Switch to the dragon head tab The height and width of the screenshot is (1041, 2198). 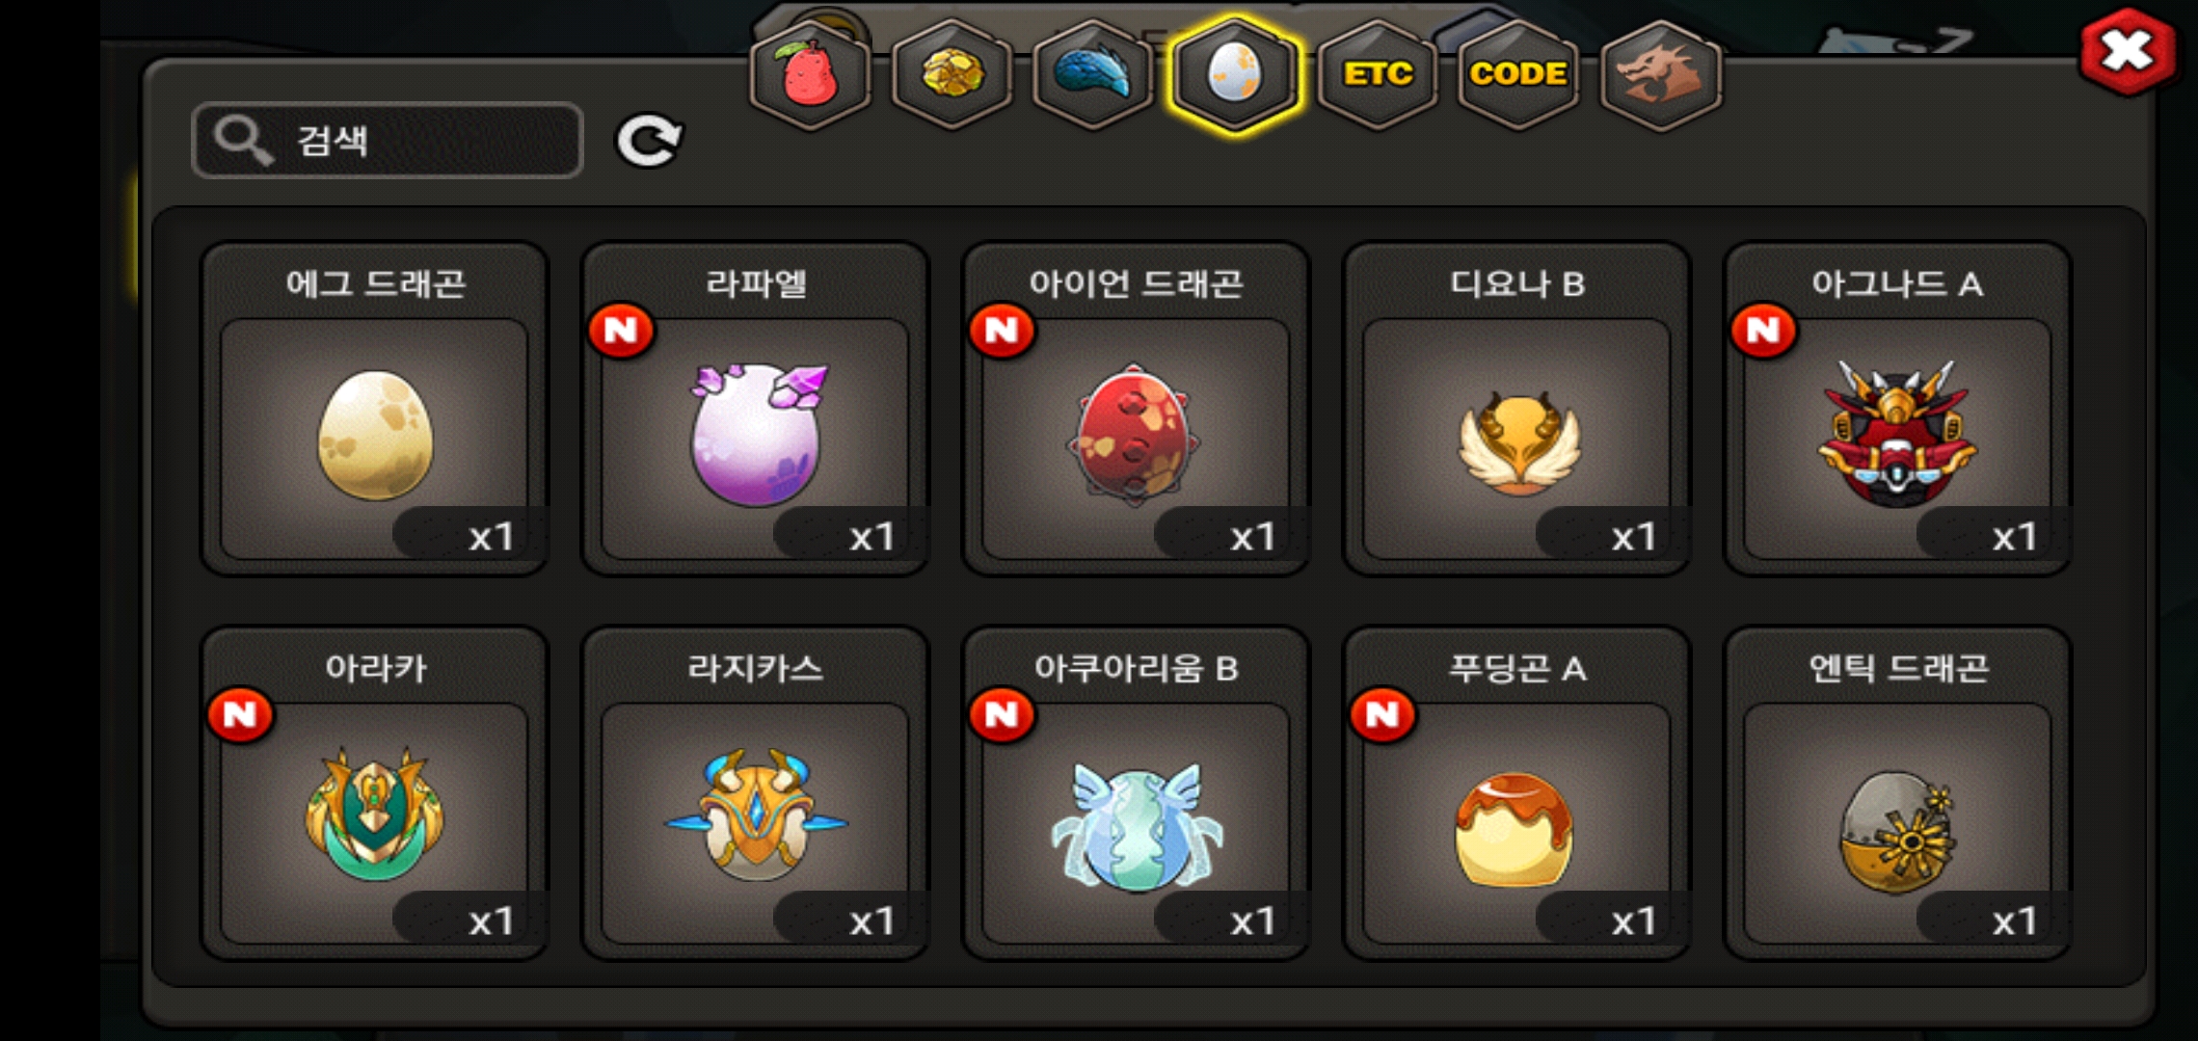pos(1660,74)
